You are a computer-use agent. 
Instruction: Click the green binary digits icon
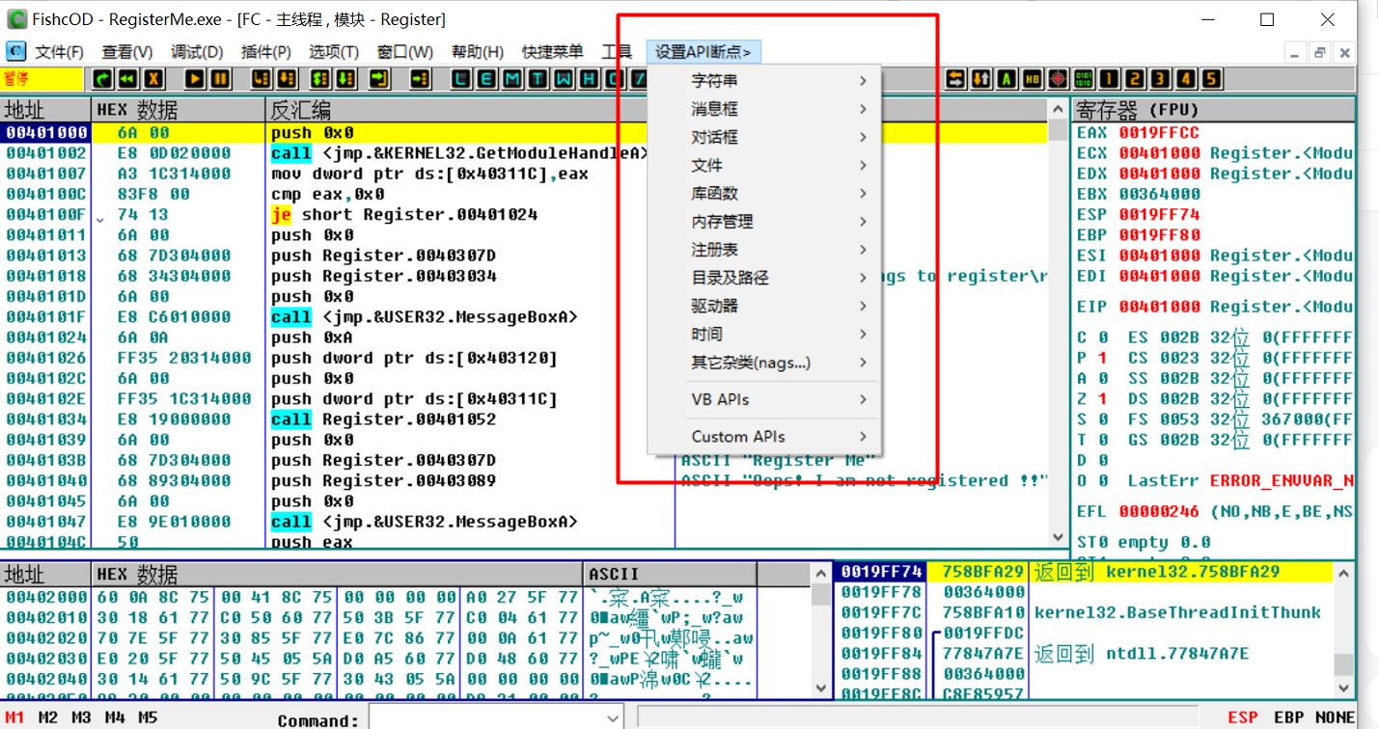[1084, 79]
